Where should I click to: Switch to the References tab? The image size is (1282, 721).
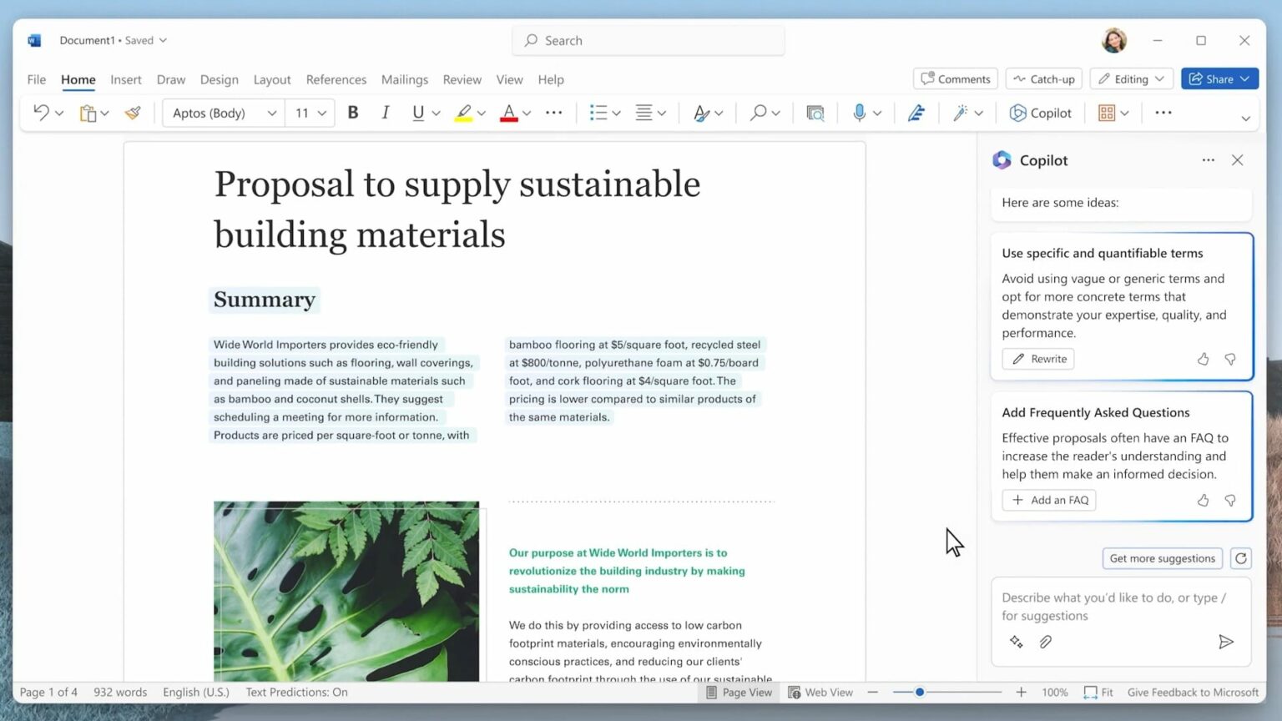point(336,80)
